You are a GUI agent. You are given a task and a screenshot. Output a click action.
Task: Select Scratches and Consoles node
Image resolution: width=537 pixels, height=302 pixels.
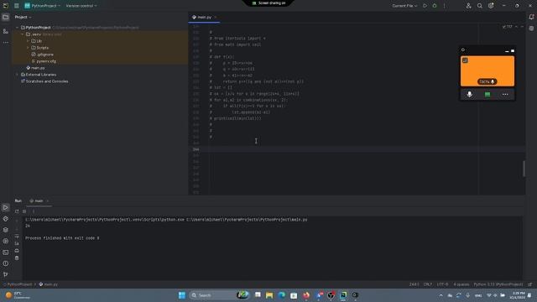point(44,81)
